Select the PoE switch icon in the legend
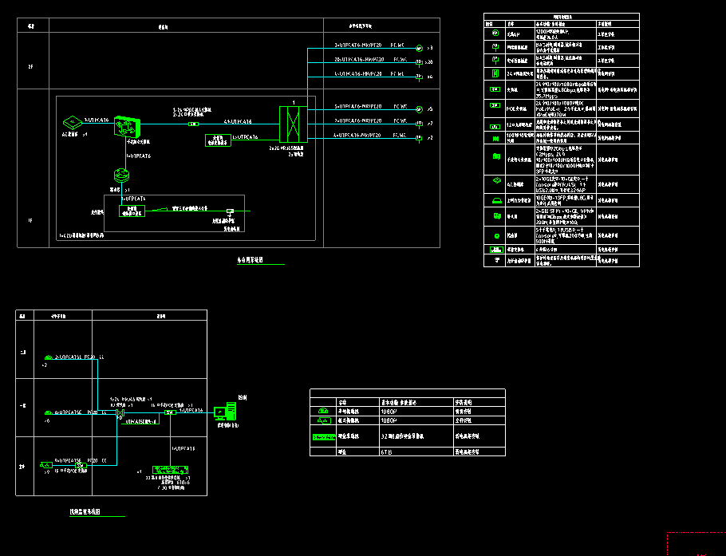This screenshot has height=556, width=726. (x=495, y=107)
